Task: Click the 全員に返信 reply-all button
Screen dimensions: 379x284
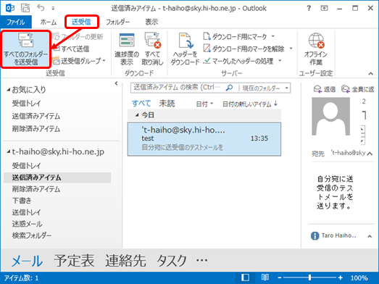Action: click(x=358, y=89)
